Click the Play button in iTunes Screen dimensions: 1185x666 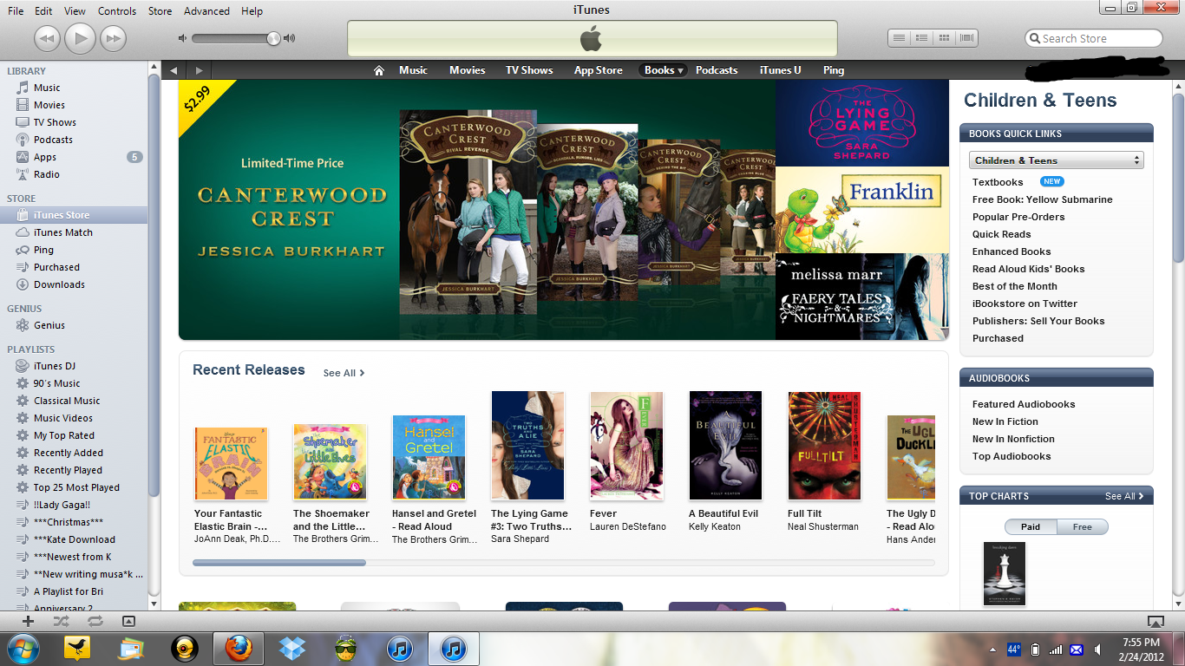[x=80, y=38]
